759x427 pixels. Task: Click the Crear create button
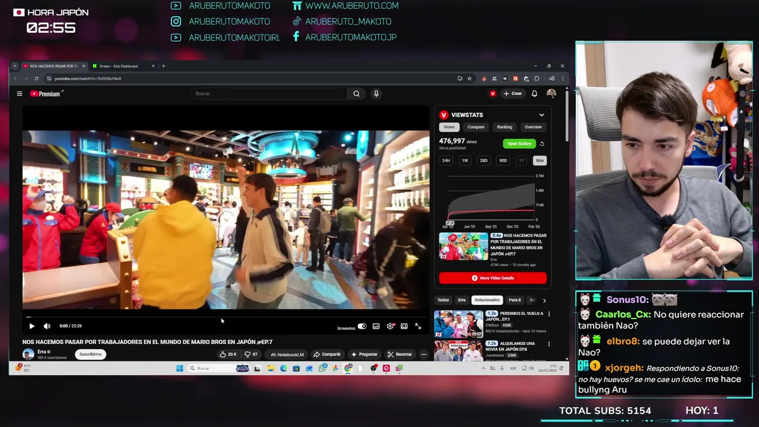513,94
